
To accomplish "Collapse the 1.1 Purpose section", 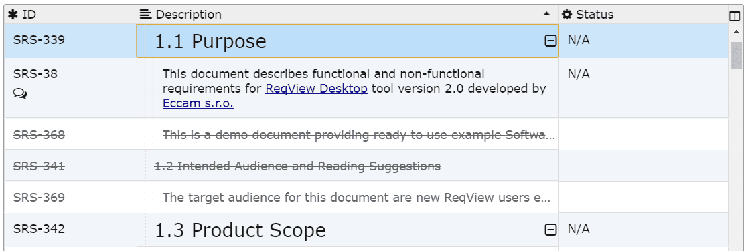I will point(550,41).
